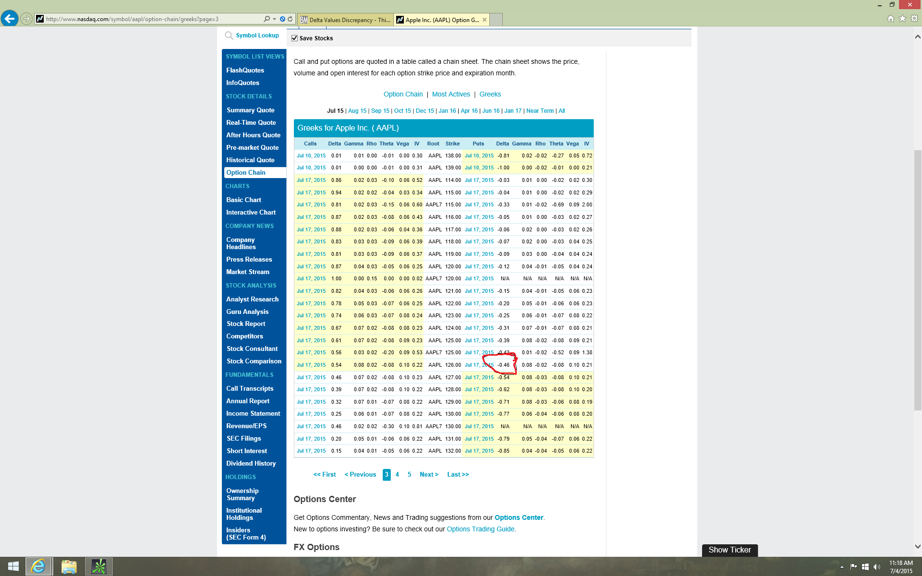Click the Symbol Lookup magnifier icon
The width and height of the screenshot is (922, 576).
point(229,36)
